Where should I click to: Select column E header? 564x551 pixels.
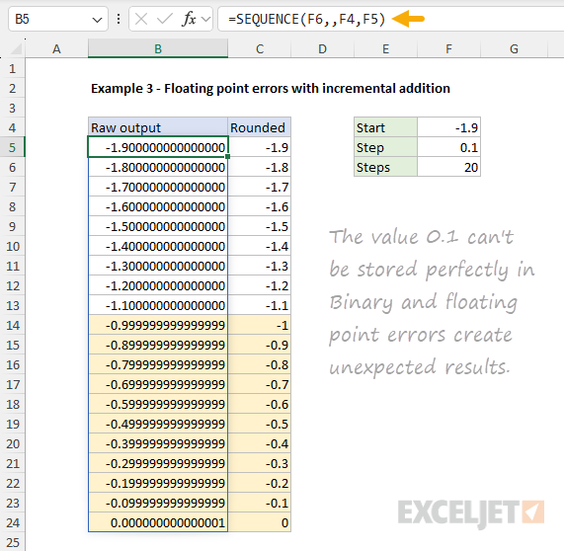tap(385, 49)
